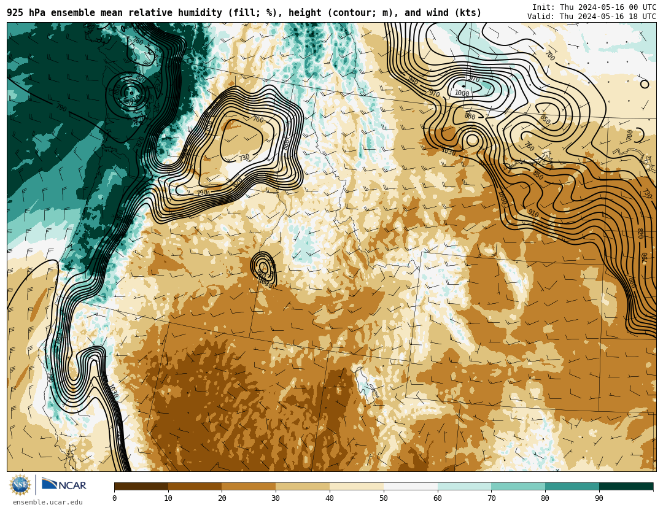Click the 10-20 brown colorbar segment

(x=195, y=486)
